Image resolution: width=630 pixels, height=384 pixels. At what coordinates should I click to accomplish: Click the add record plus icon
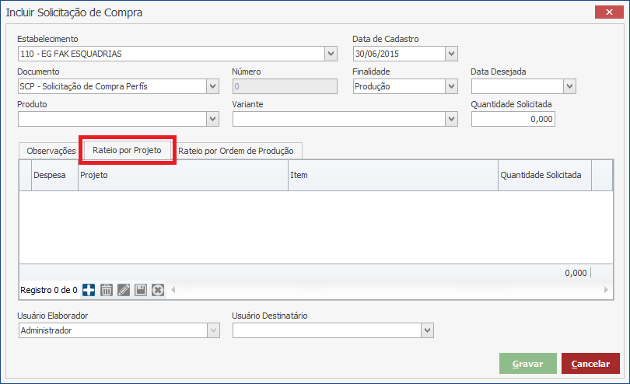click(x=89, y=290)
